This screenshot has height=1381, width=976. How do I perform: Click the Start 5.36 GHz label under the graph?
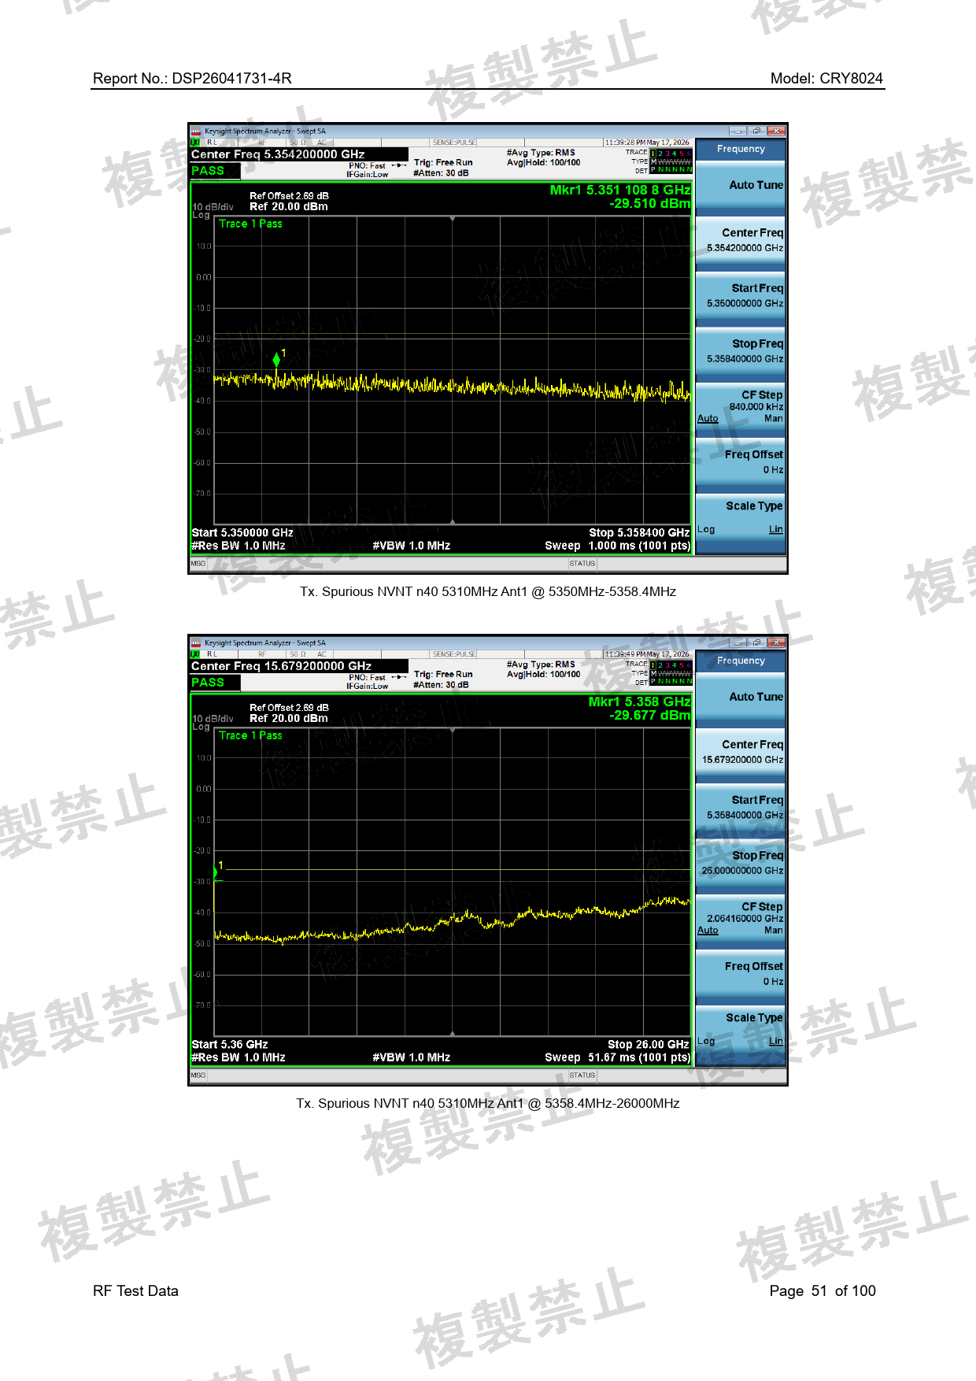230,1045
